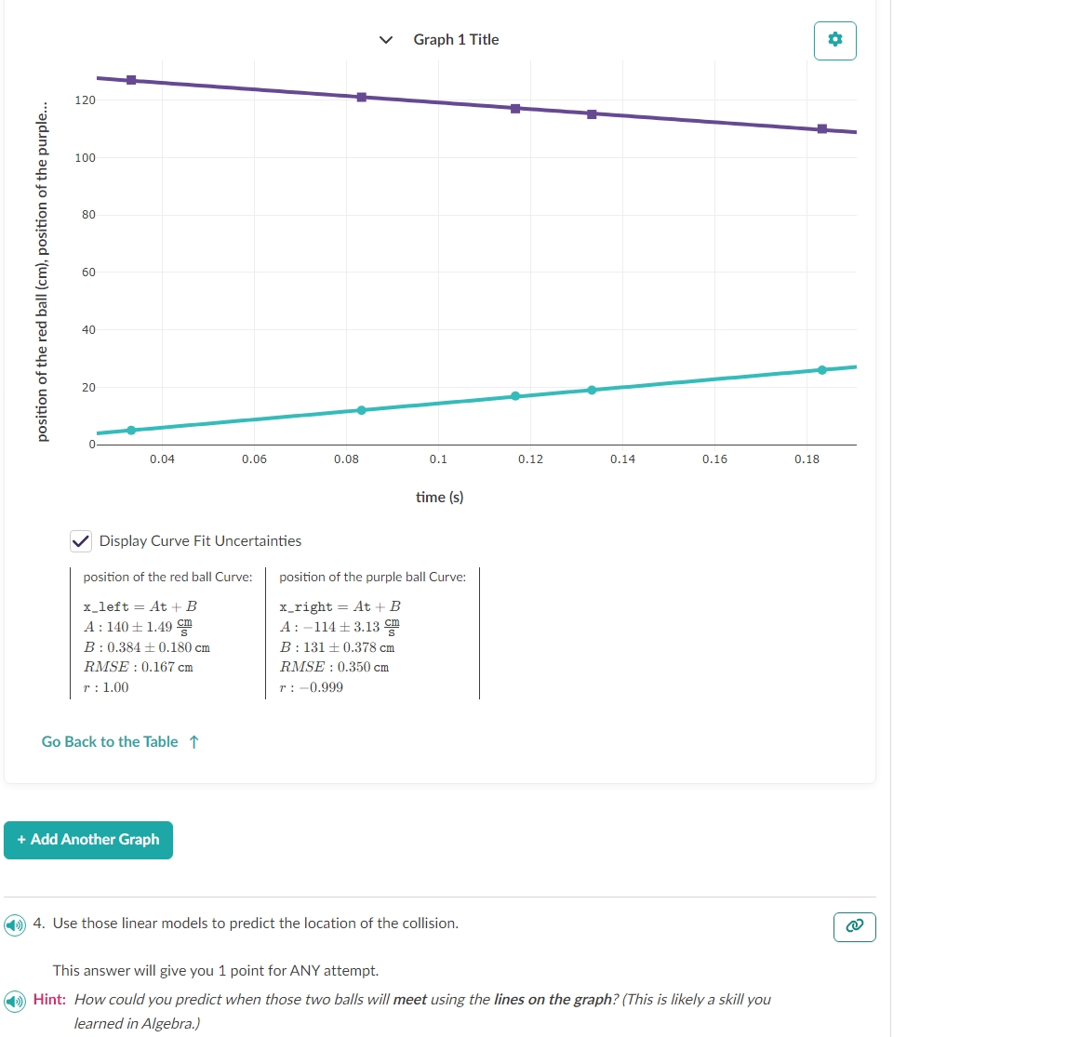This screenshot has height=1037, width=1080.
Task: Click the Hint label text
Action: click(x=49, y=1000)
